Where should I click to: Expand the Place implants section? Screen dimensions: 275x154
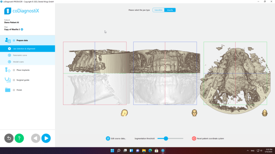[23, 70]
